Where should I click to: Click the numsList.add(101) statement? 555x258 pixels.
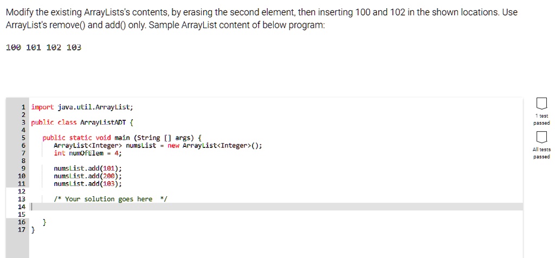pyautogui.click(x=88, y=169)
